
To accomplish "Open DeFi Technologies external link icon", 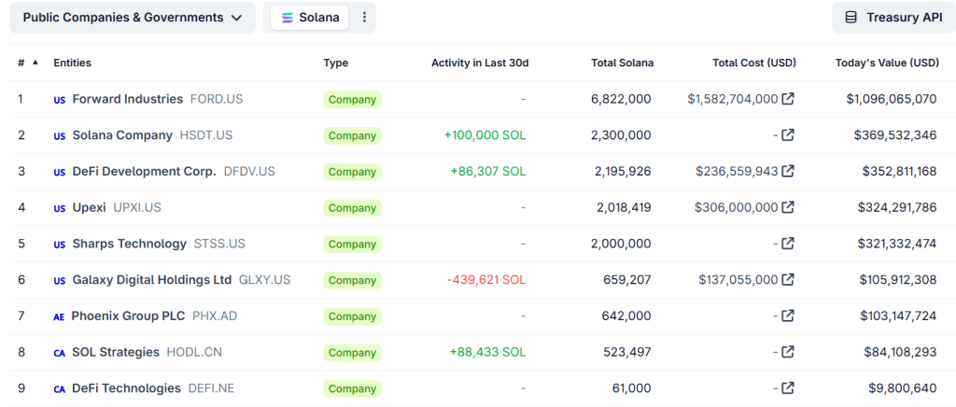I will (788, 388).
